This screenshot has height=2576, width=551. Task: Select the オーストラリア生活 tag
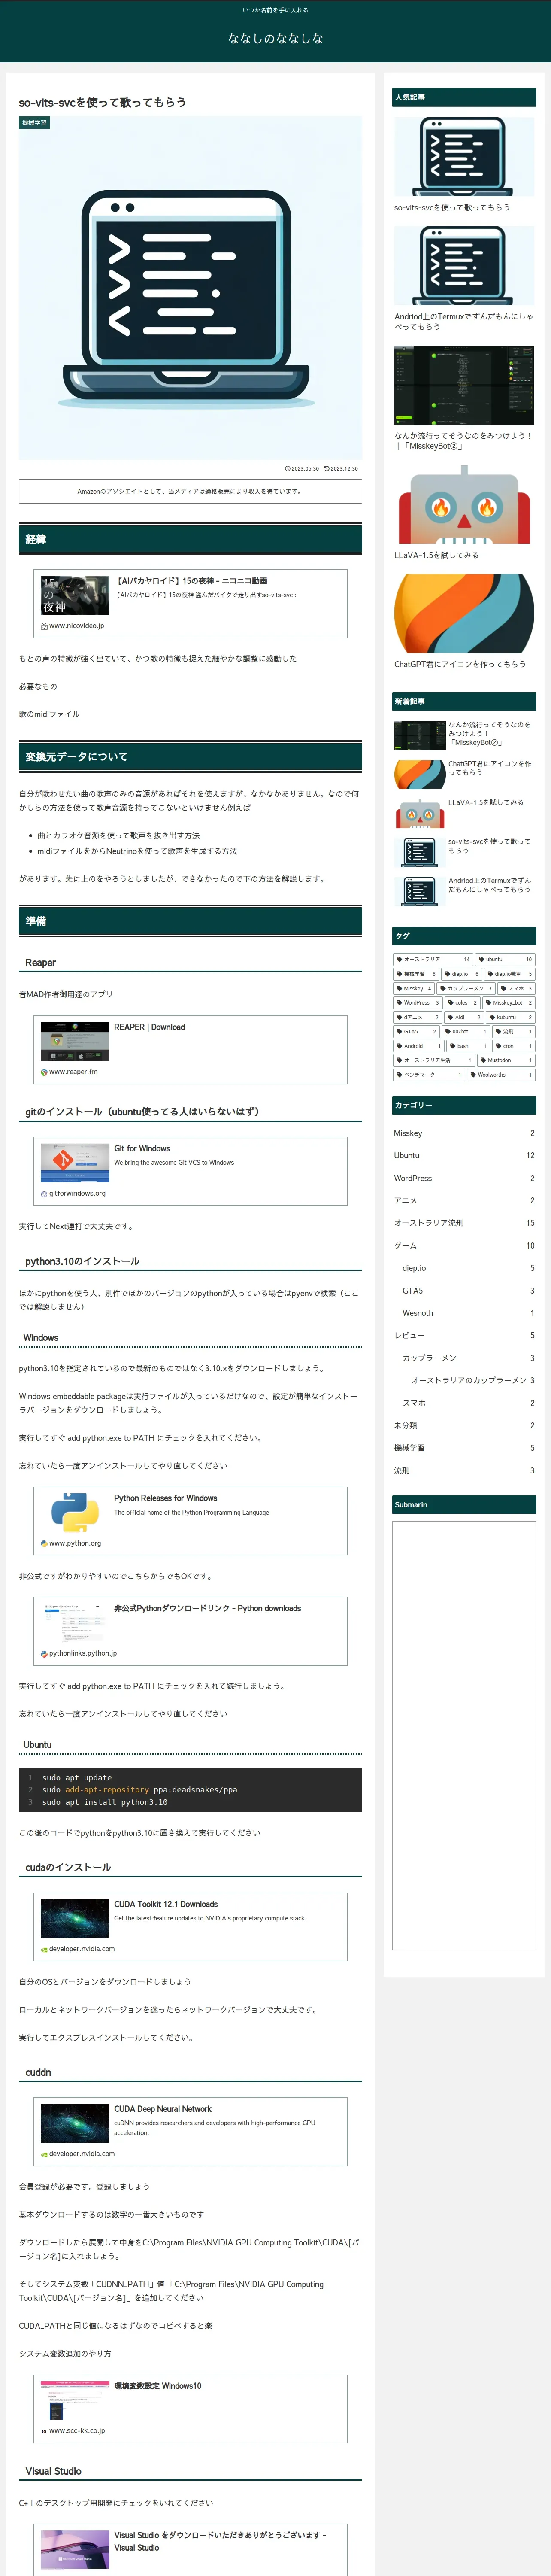(x=434, y=1060)
